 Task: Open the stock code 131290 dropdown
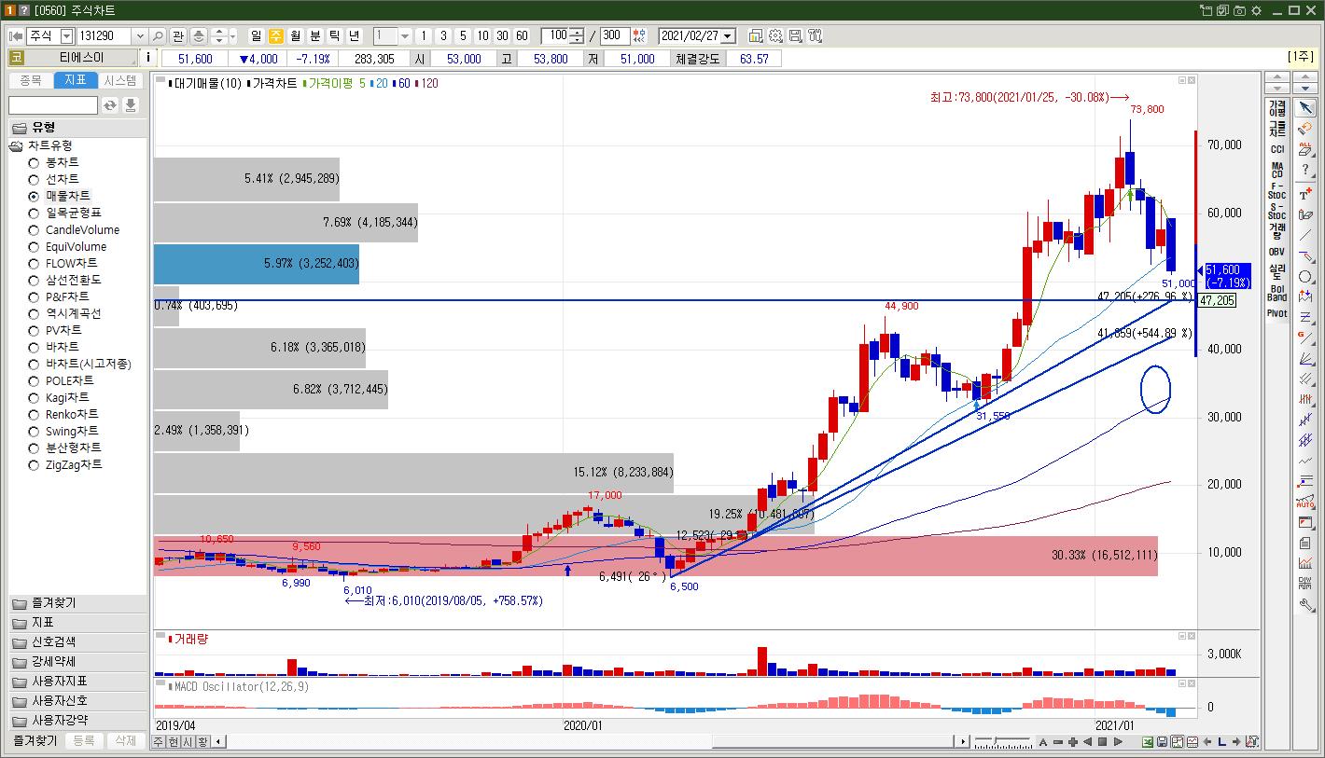(140, 35)
